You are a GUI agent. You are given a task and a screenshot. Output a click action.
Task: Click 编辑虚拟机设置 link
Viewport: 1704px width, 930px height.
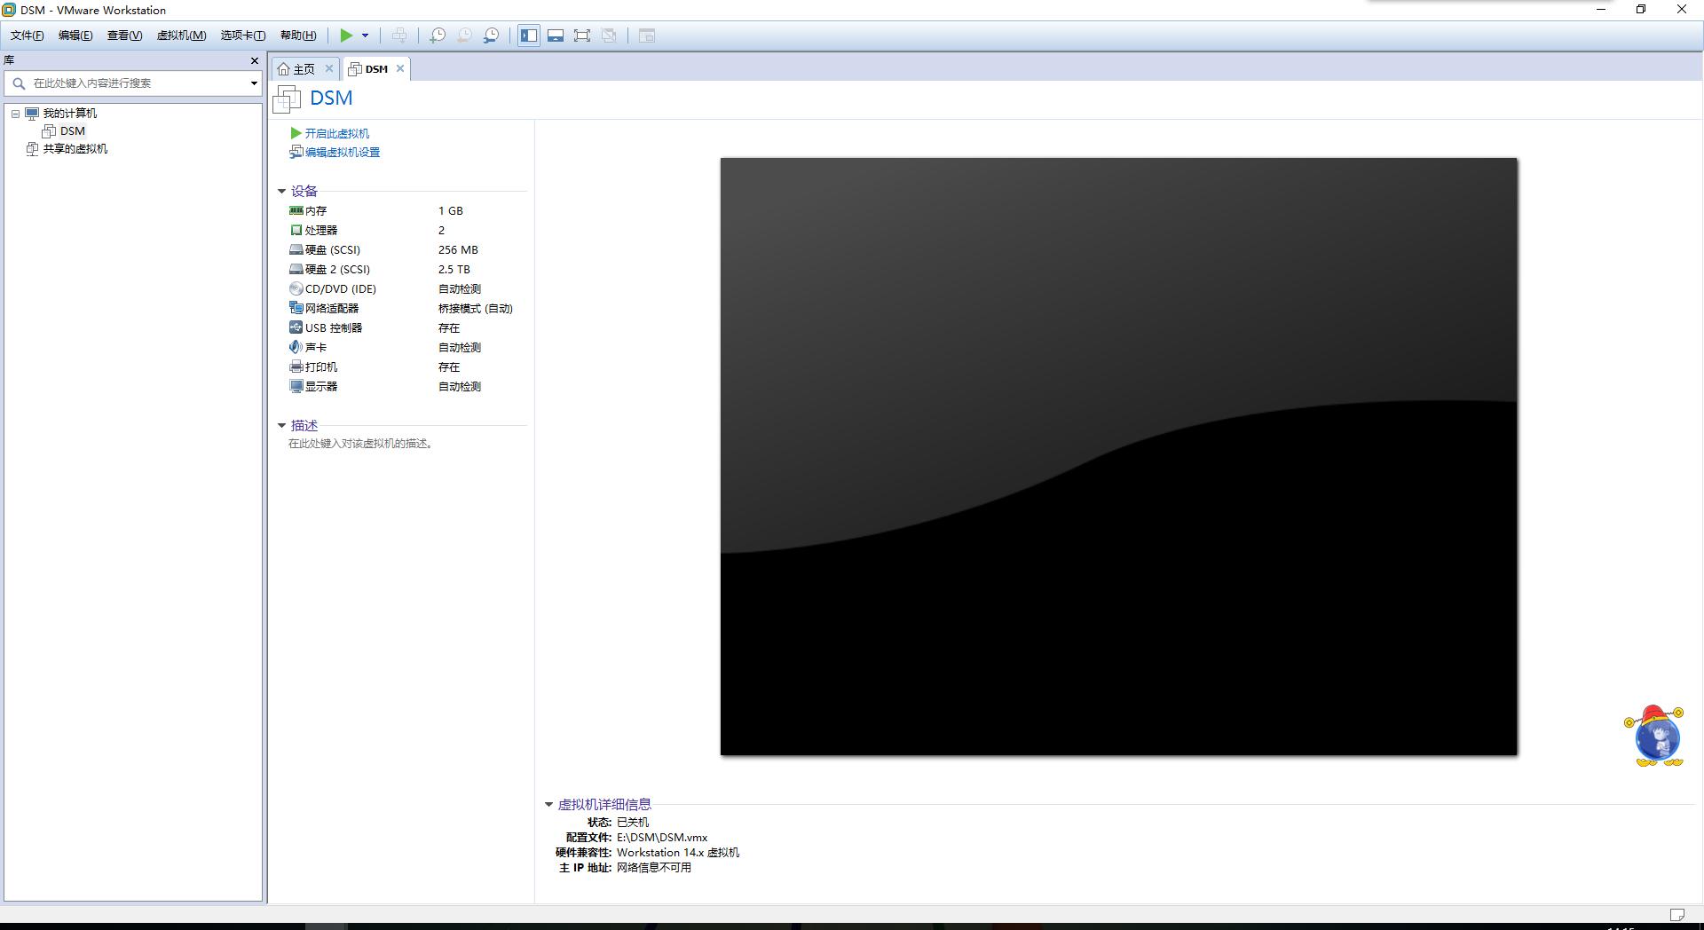pyautogui.click(x=342, y=153)
